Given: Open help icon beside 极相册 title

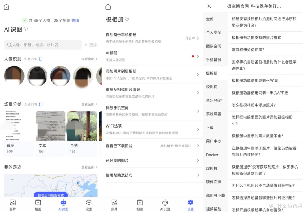Looking at the screenshot, I should [127, 19].
